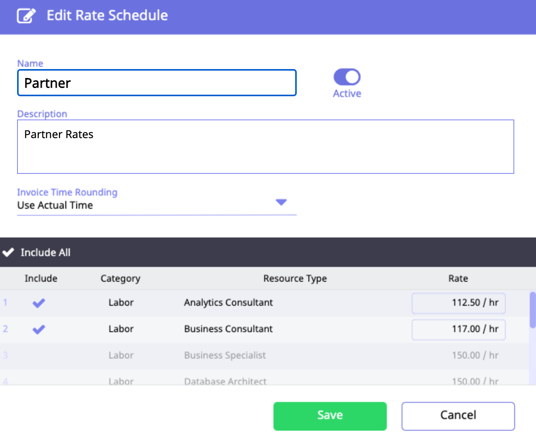Click the Description text area
Viewport: 536px width, 440px height.
click(265, 147)
